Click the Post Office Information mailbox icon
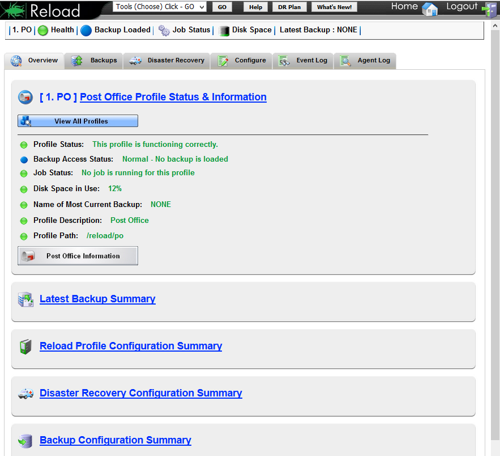Screen dimensions: 500x456 (x=28, y=256)
